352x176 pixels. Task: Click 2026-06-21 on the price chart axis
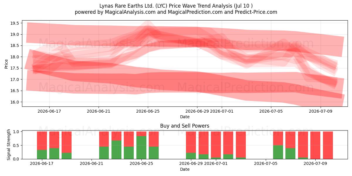(99, 111)
